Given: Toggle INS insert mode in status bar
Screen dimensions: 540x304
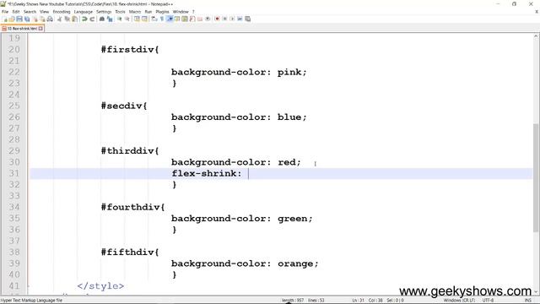Looking at the screenshot, I should [528, 301].
